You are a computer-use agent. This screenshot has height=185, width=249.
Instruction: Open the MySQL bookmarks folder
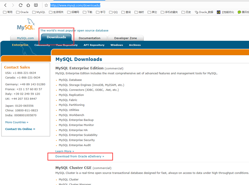click(x=39, y=12)
